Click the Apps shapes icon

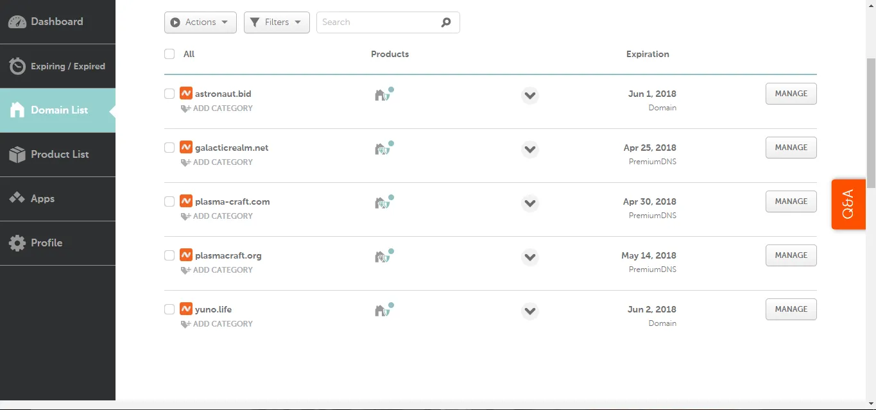(17, 198)
